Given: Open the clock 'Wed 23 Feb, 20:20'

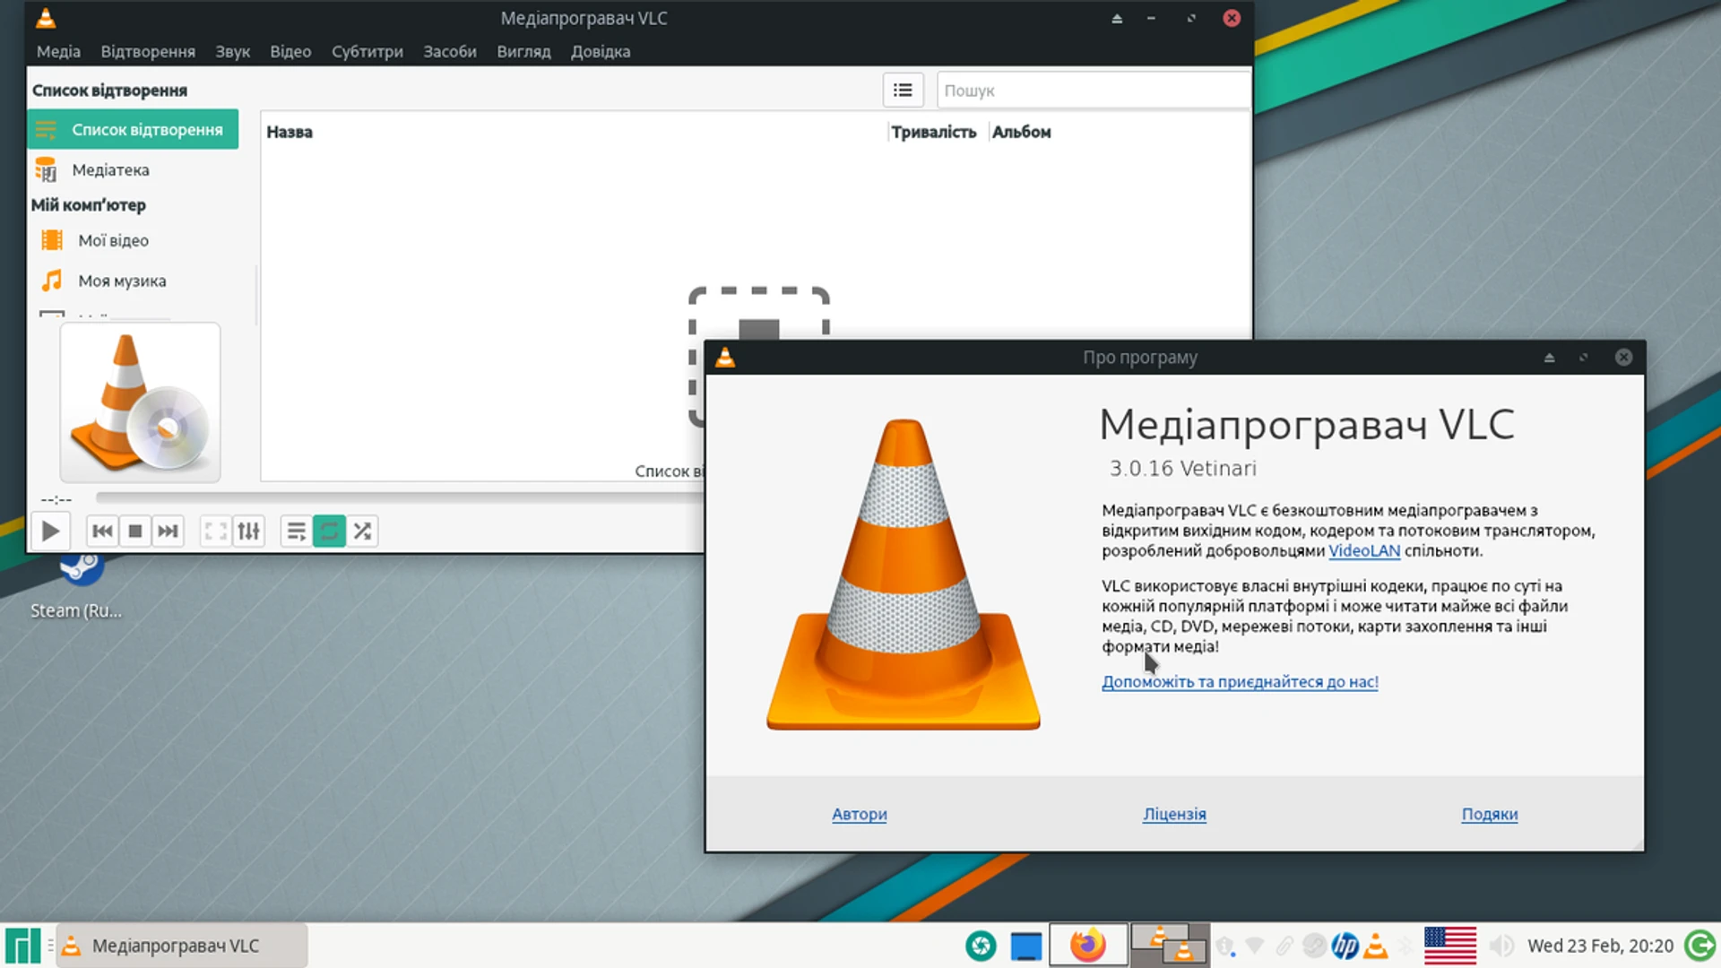Looking at the screenshot, I should 1600,946.
